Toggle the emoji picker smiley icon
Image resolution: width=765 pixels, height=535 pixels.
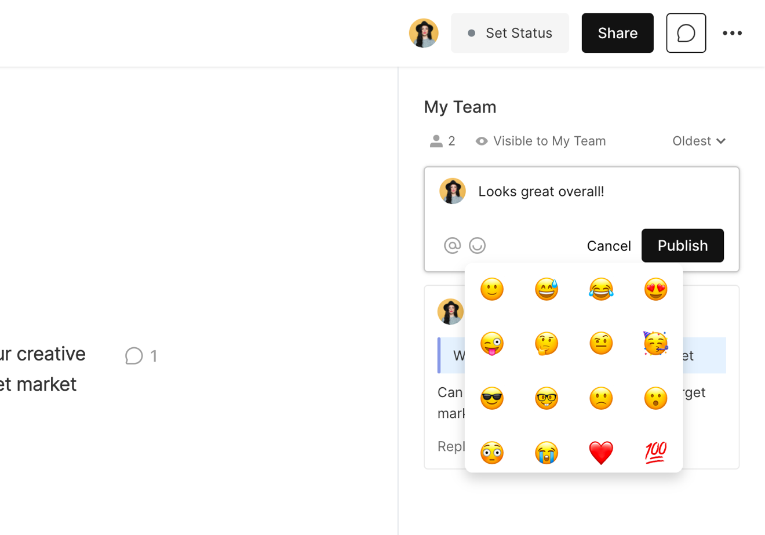(x=477, y=246)
